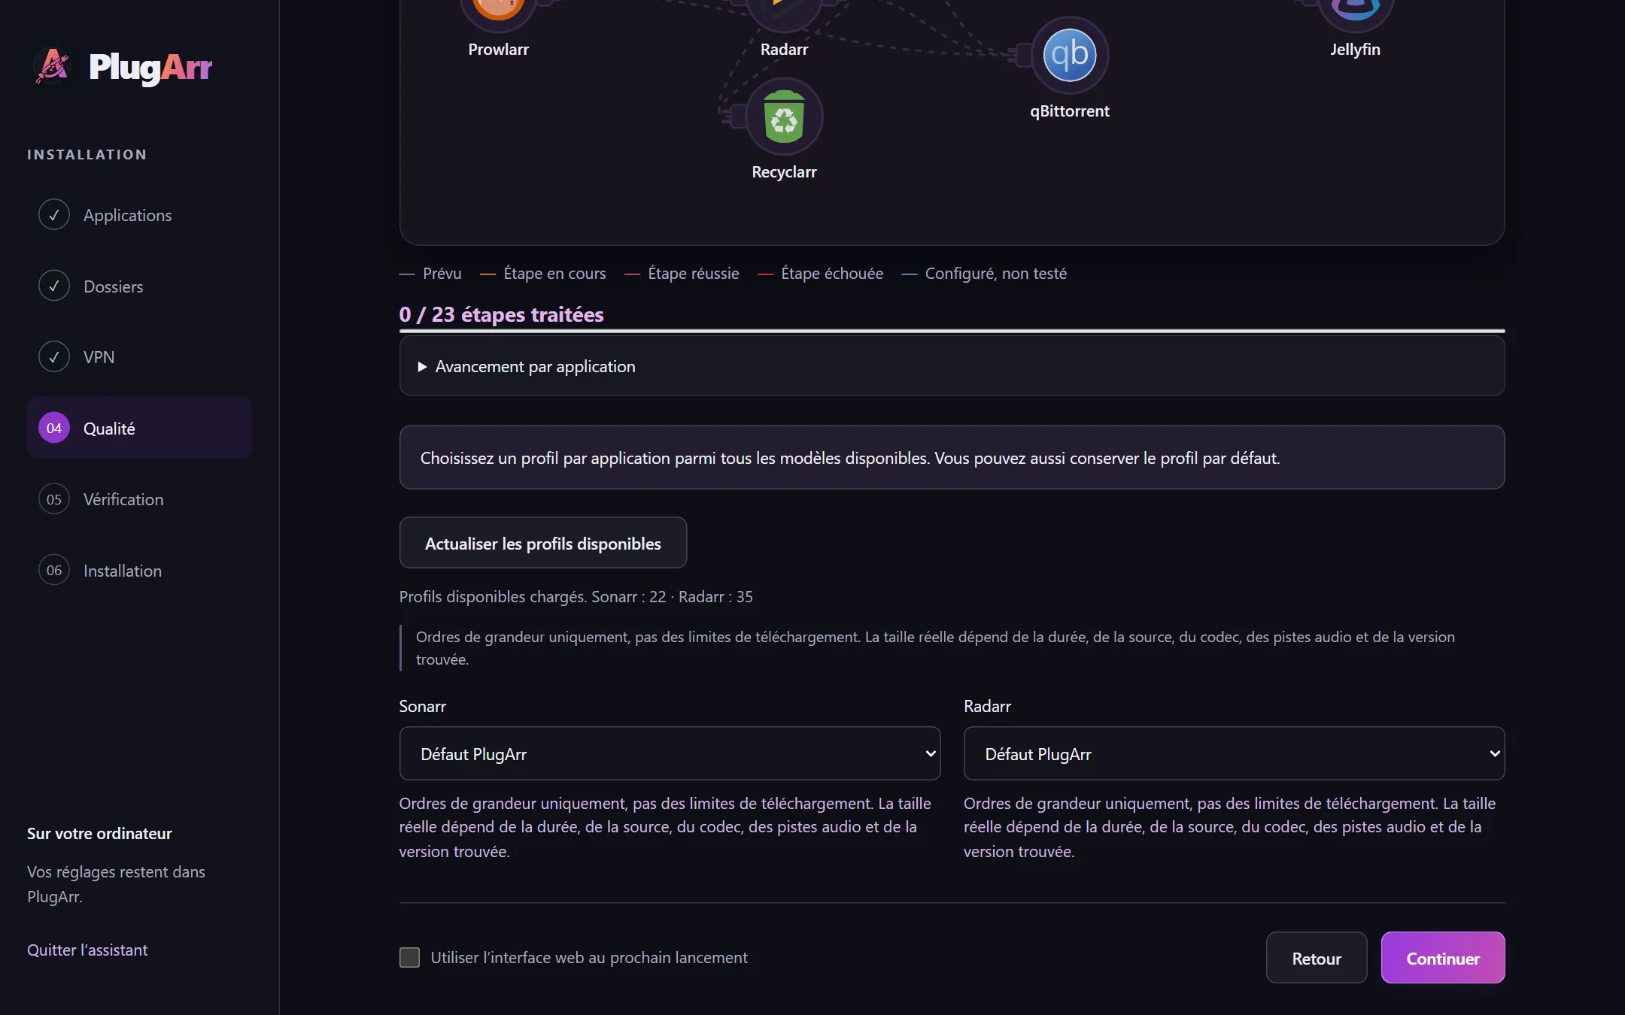1625x1015 pixels.
Task: Click the Sonarr field label
Action: (x=422, y=706)
